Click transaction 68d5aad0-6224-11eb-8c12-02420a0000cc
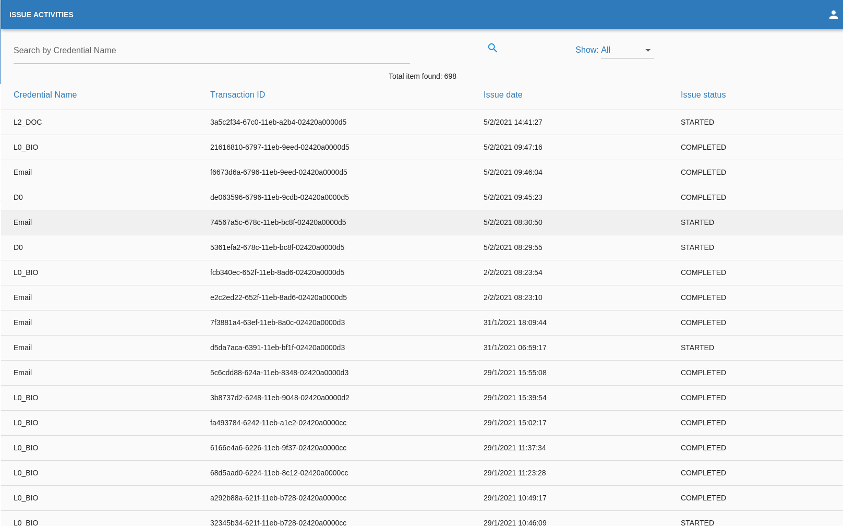 [279, 473]
